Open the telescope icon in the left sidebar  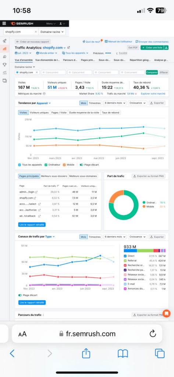pos(4,41)
